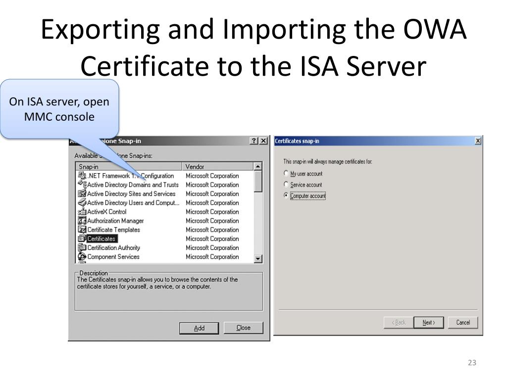The image size is (507, 380).
Task: Click the .NET Framework Configuration snap-in icon
Action: coord(82,176)
